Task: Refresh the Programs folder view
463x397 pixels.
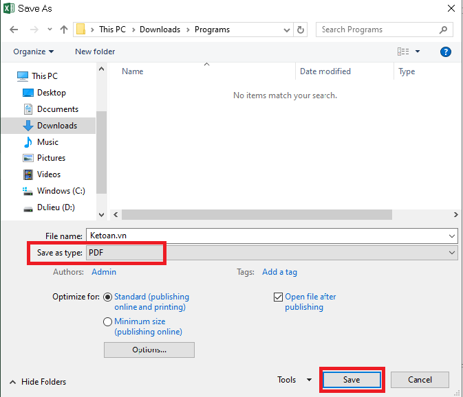Action: [300, 30]
